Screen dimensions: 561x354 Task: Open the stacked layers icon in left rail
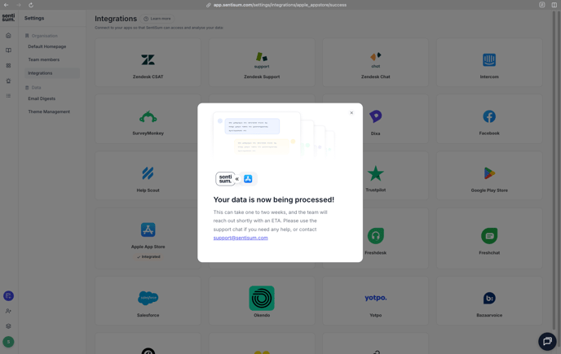coord(8,326)
